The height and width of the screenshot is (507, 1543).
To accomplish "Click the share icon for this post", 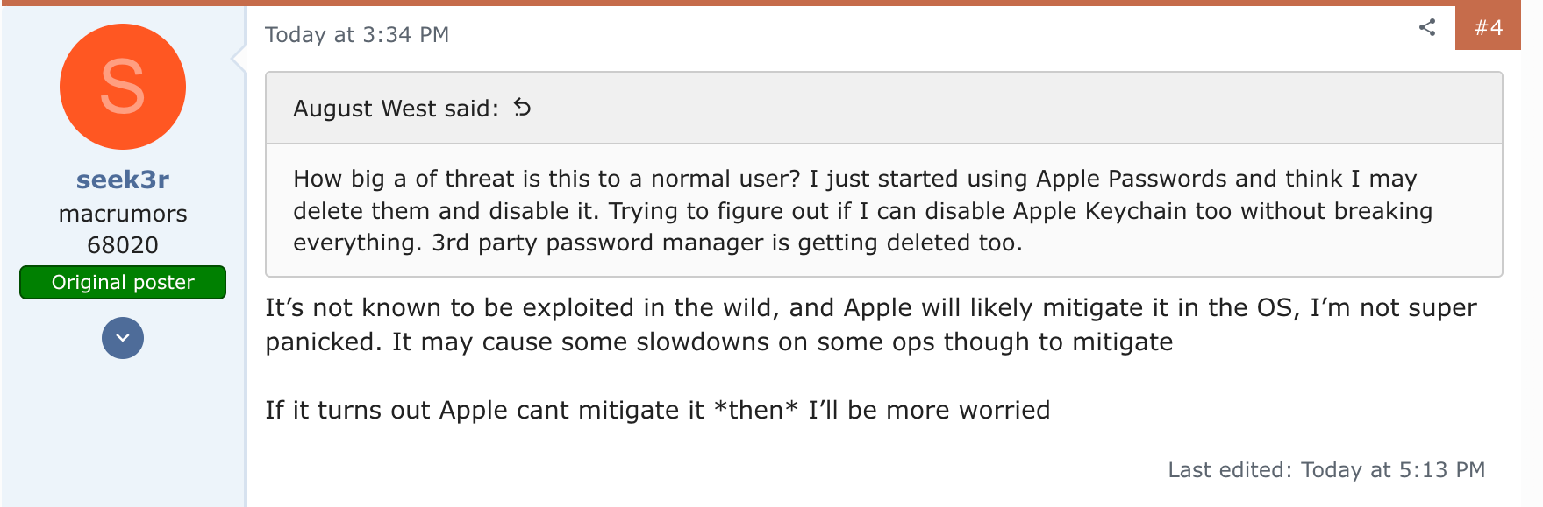I will pyautogui.click(x=1427, y=27).
